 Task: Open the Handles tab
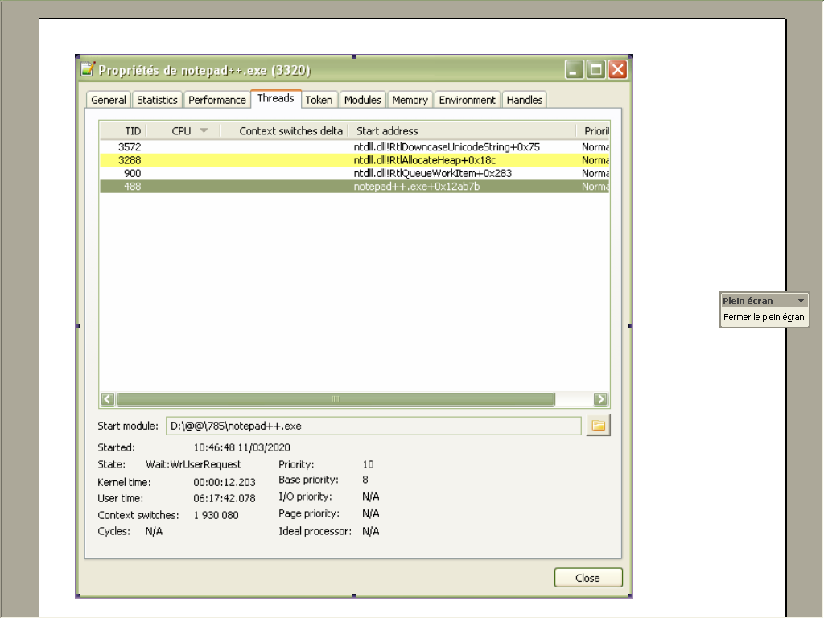click(525, 100)
